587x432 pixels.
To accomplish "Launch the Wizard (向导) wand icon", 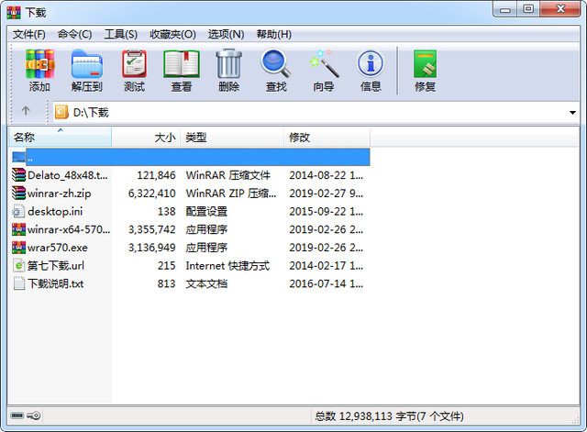I will pyautogui.click(x=324, y=64).
